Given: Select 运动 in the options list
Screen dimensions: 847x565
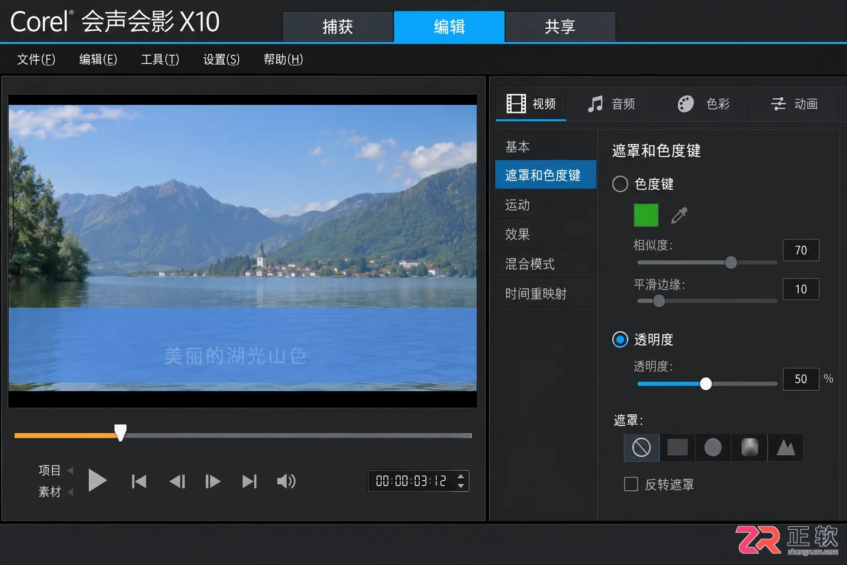Looking at the screenshot, I should point(545,205).
